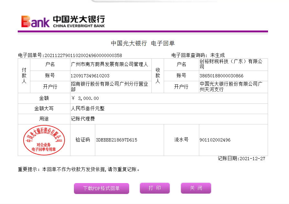This screenshot has width=289, height=204.
Task: Select payee name 创裕财税科技（广东）有限公司
Action: 231,64
